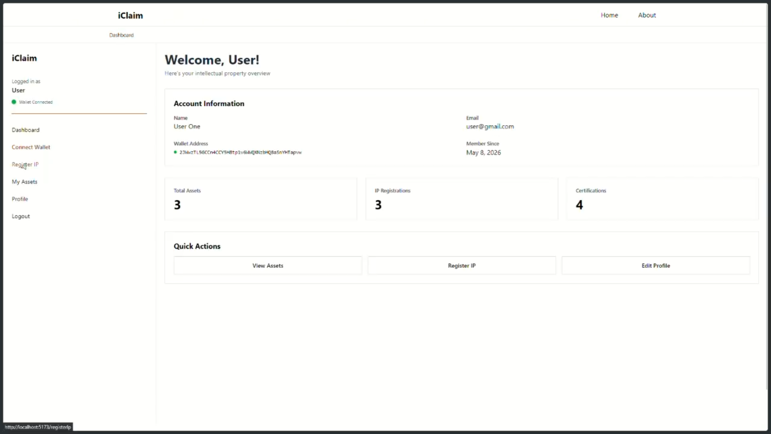
Task: Click the Member Since date May 8, 2026
Action: coord(483,153)
